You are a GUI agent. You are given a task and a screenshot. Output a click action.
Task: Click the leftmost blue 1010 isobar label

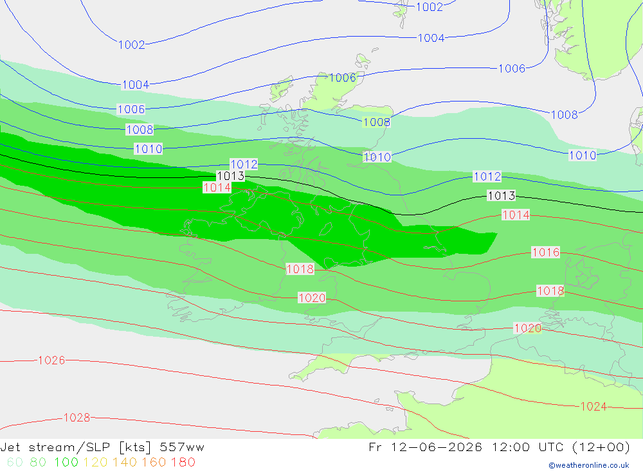point(149,149)
